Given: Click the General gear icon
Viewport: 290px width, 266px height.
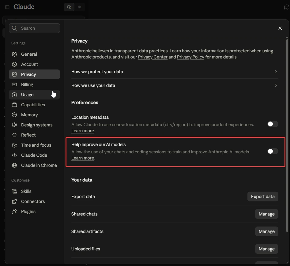Looking at the screenshot, I should click(14, 54).
